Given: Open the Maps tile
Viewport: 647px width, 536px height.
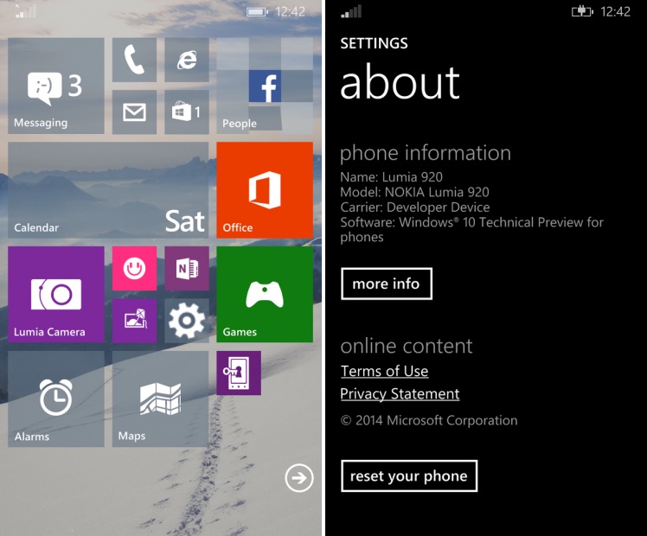Looking at the screenshot, I should pyautogui.click(x=160, y=399).
